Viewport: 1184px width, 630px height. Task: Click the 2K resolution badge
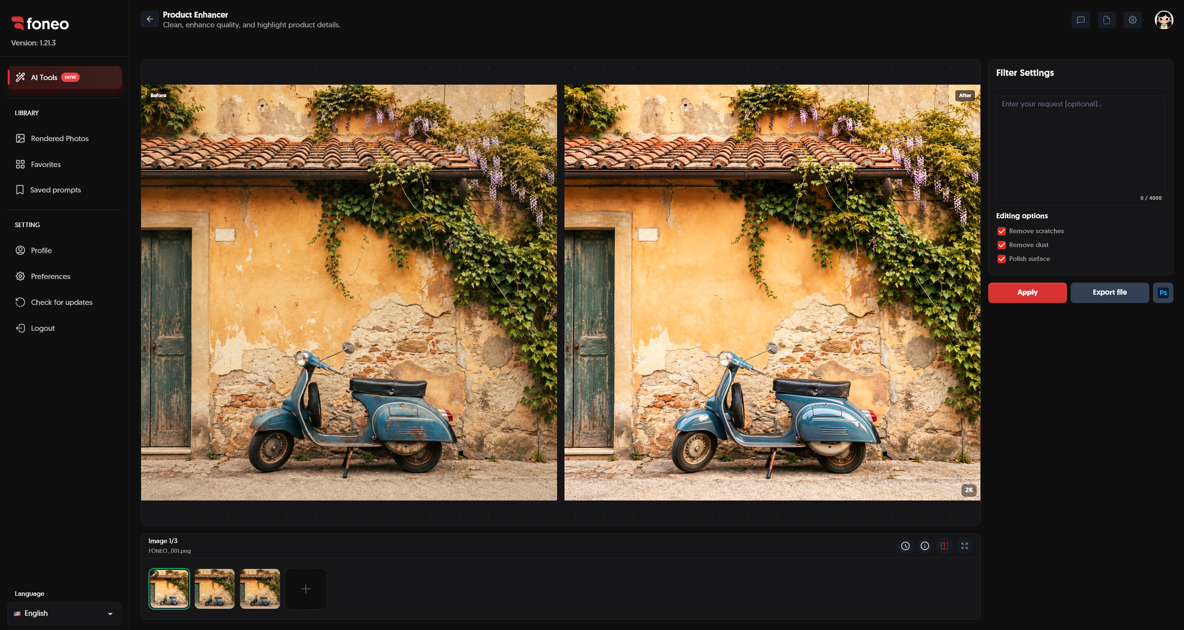(x=969, y=490)
